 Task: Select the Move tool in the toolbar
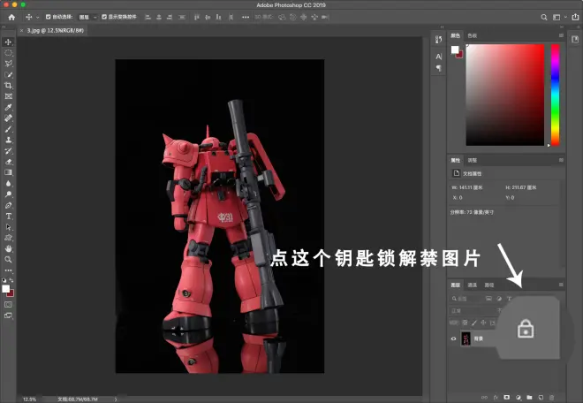coord(8,42)
